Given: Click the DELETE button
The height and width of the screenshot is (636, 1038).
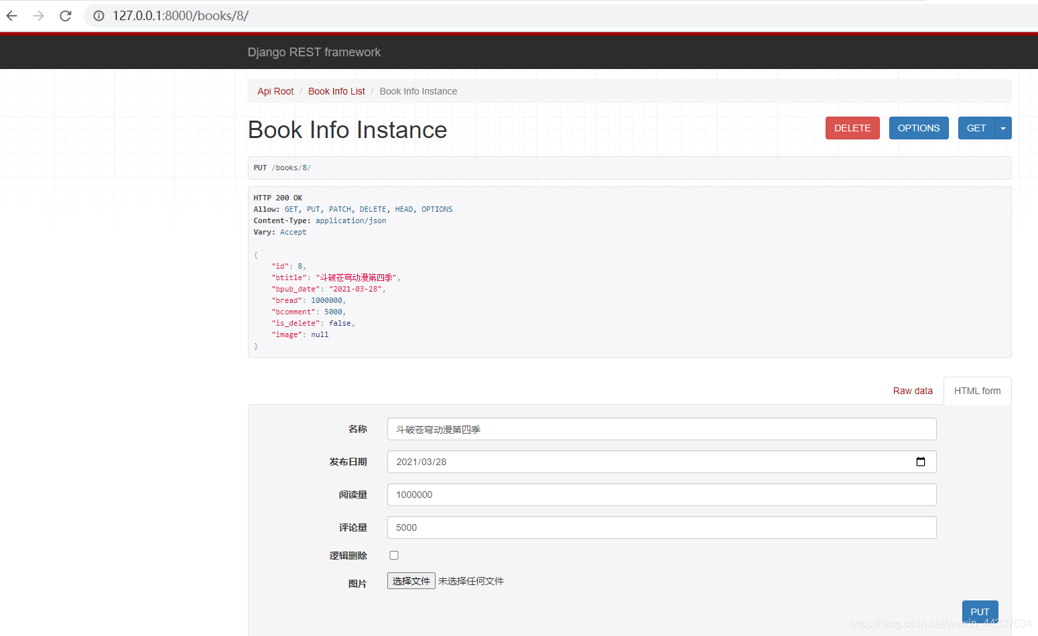Looking at the screenshot, I should (x=852, y=128).
